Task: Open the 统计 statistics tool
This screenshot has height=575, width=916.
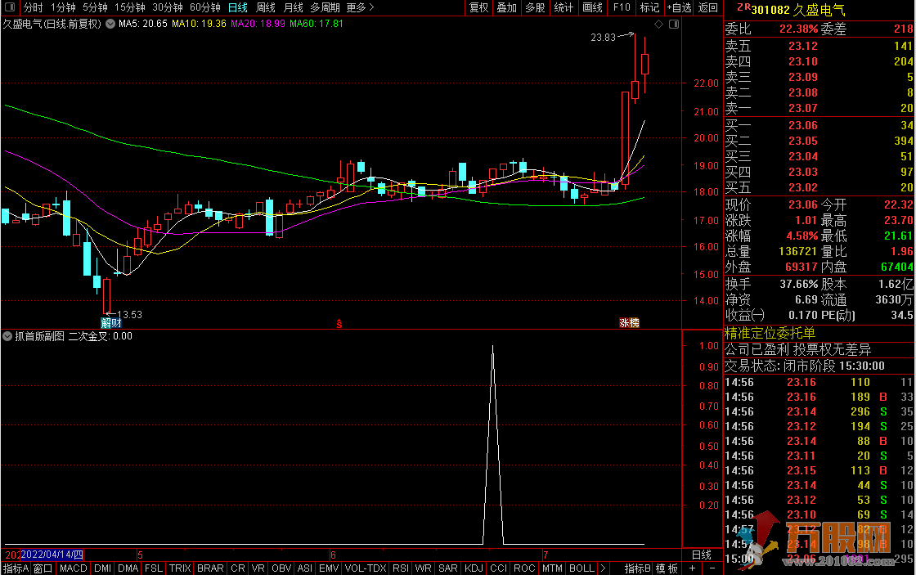Action: click(x=564, y=7)
